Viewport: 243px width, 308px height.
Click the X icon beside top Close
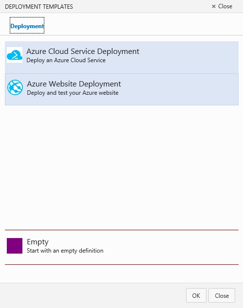[x=214, y=6]
